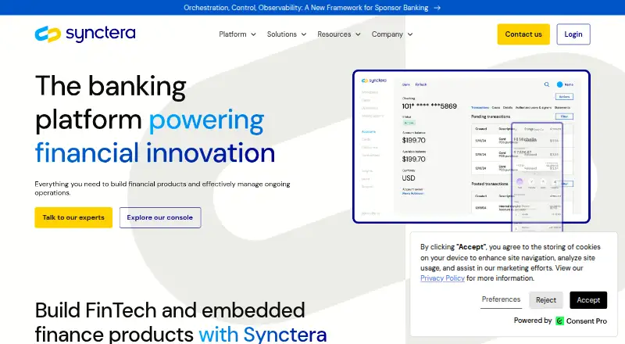This screenshot has width=625, height=344.
Task: Click the Filter button beside Pending transactions
Action: pos(564,116)
